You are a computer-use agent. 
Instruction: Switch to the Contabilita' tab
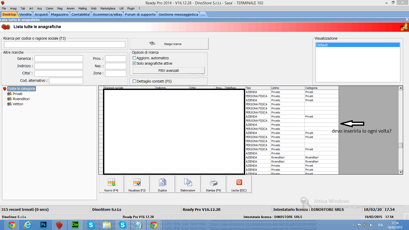81,14
